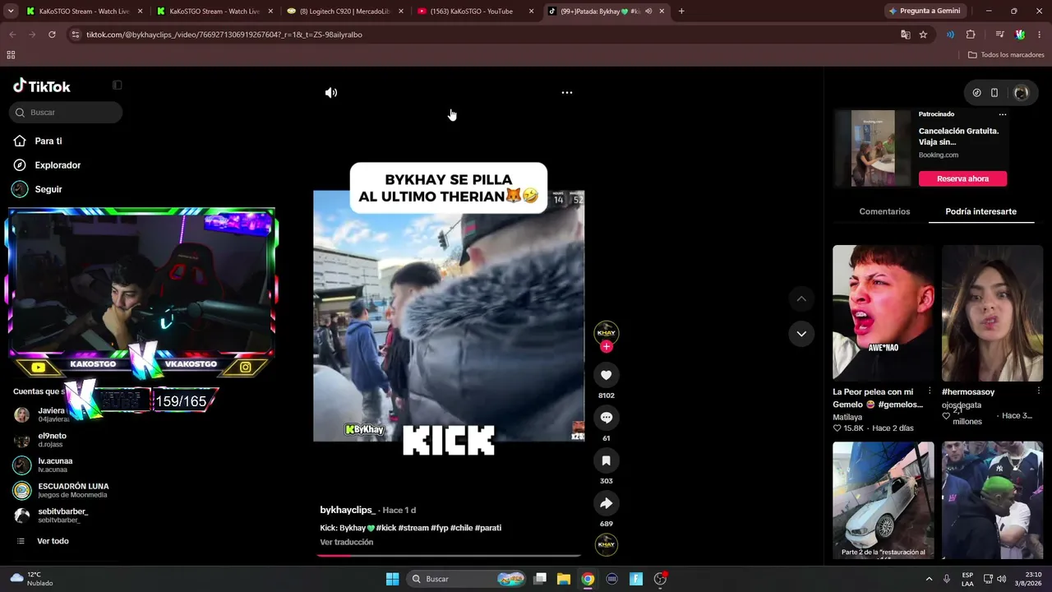Open the bykhayclips_ profile name

point(348,511)
